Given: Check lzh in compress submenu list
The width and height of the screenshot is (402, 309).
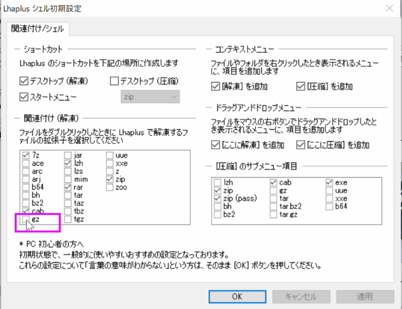Looking at the screenshot, I should tap(217, 182).
